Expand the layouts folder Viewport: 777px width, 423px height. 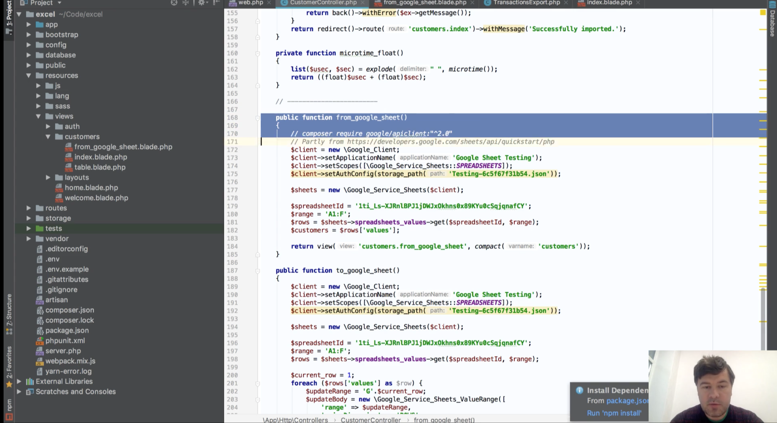[x=48, y=177]
